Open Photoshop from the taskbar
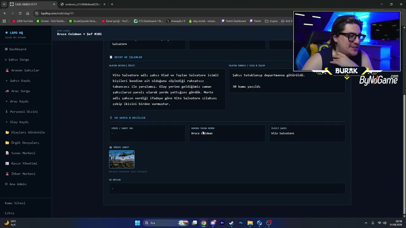This screenshot has width=406, height=228. 241,223
